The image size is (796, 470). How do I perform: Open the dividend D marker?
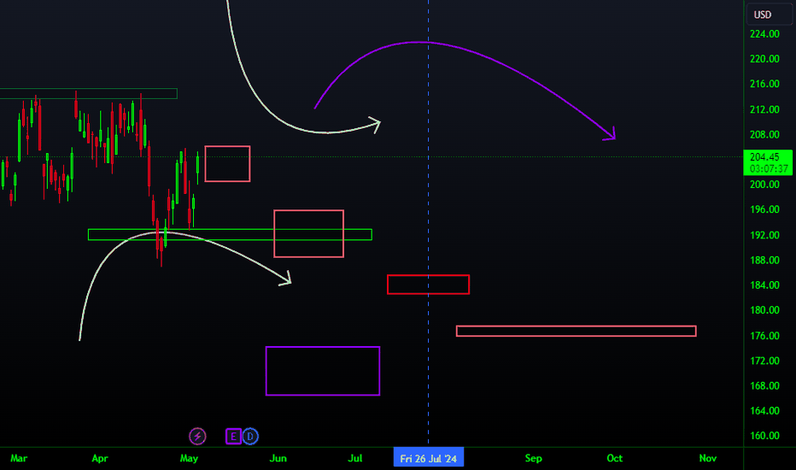pos(249,436)
